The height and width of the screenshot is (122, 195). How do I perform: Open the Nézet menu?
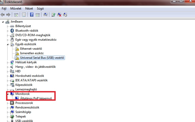(x=29, y=9)
